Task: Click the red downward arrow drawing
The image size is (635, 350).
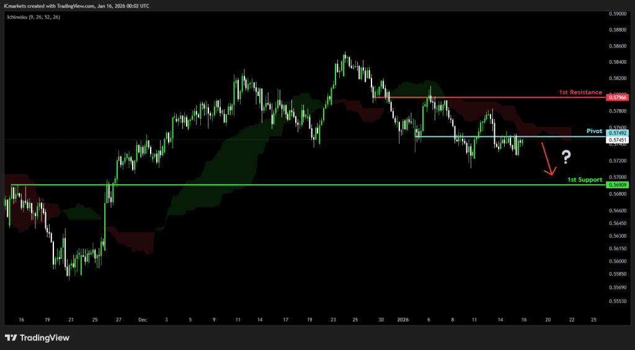Action: click(548, 160)
